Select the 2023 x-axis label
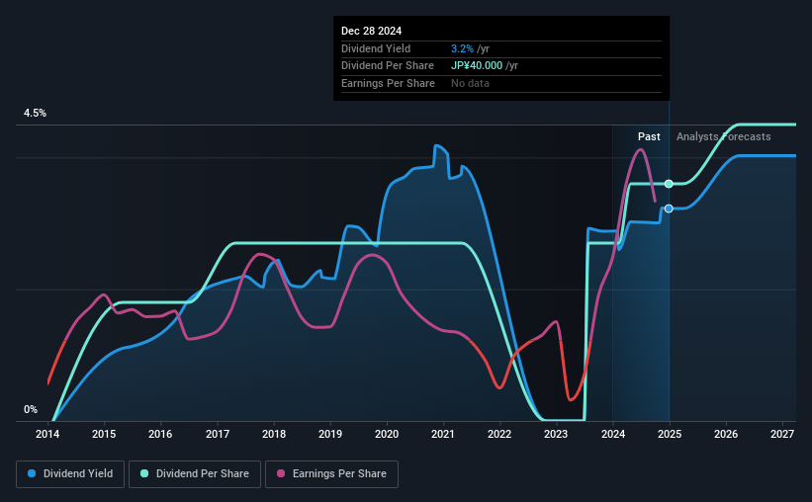The height and width of the screenshot is (502, 812). (x=556, y=434)
